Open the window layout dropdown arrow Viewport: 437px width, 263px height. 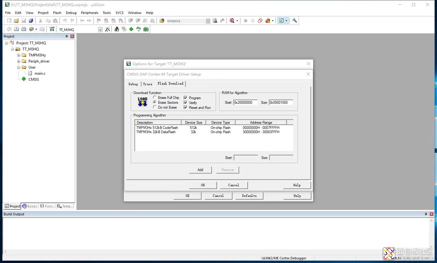tap(286, 21)
